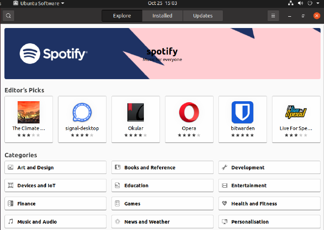
Task: Open the Books and Reference category
Action: tap(162, 167)
